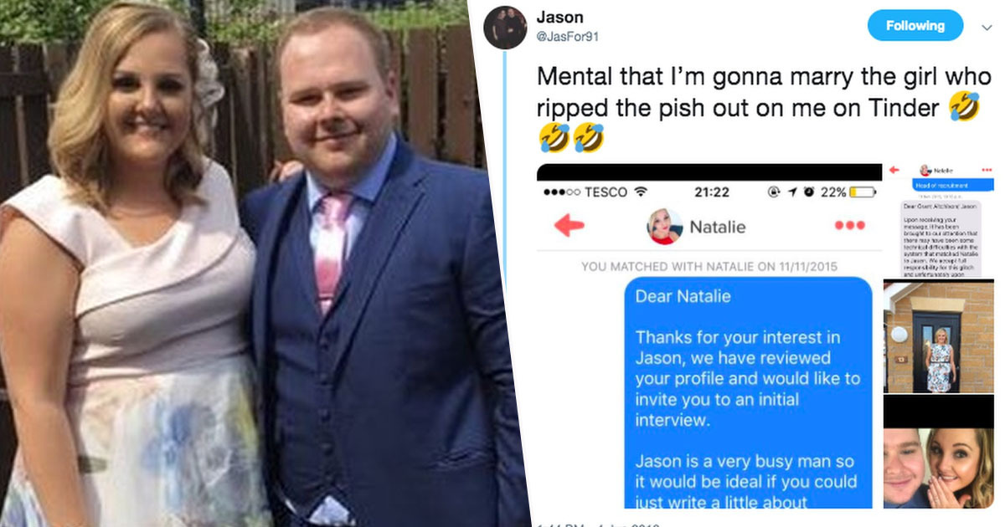Click the Natalie name in chat header
This screenshot has width=1005, height=527.
[x=717, y=227]
